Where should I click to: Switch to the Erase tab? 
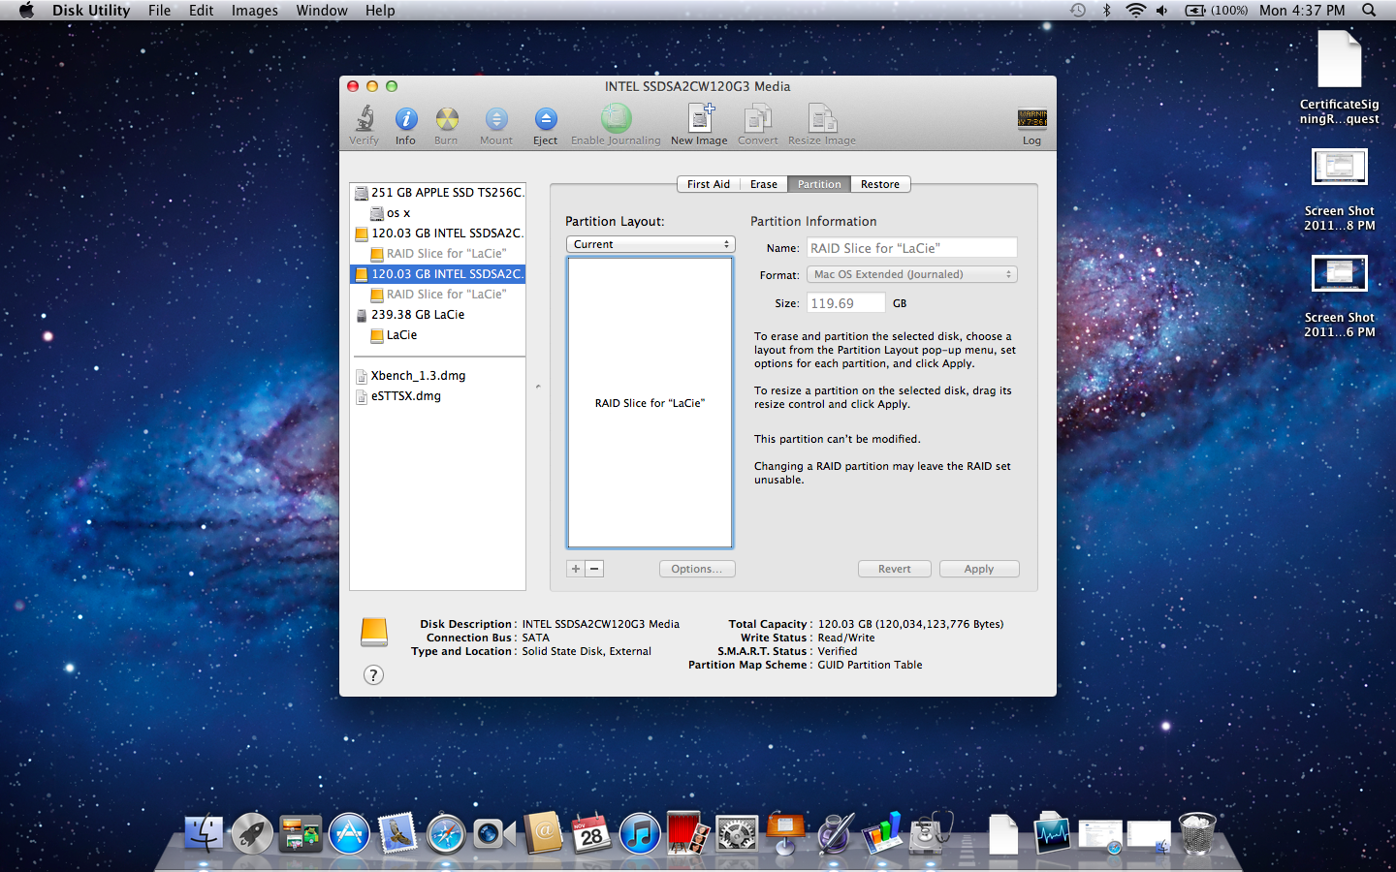tap(764, 184)
